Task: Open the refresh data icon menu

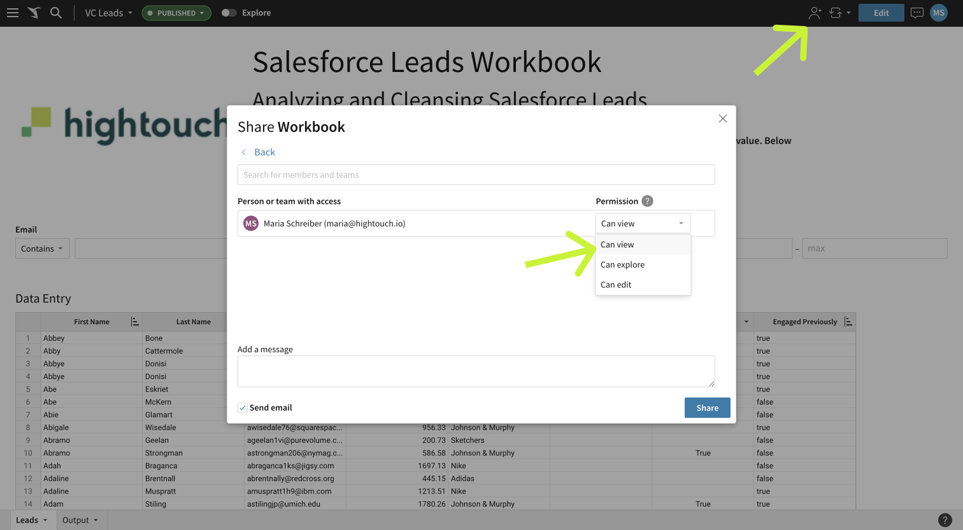Action: 839,13
